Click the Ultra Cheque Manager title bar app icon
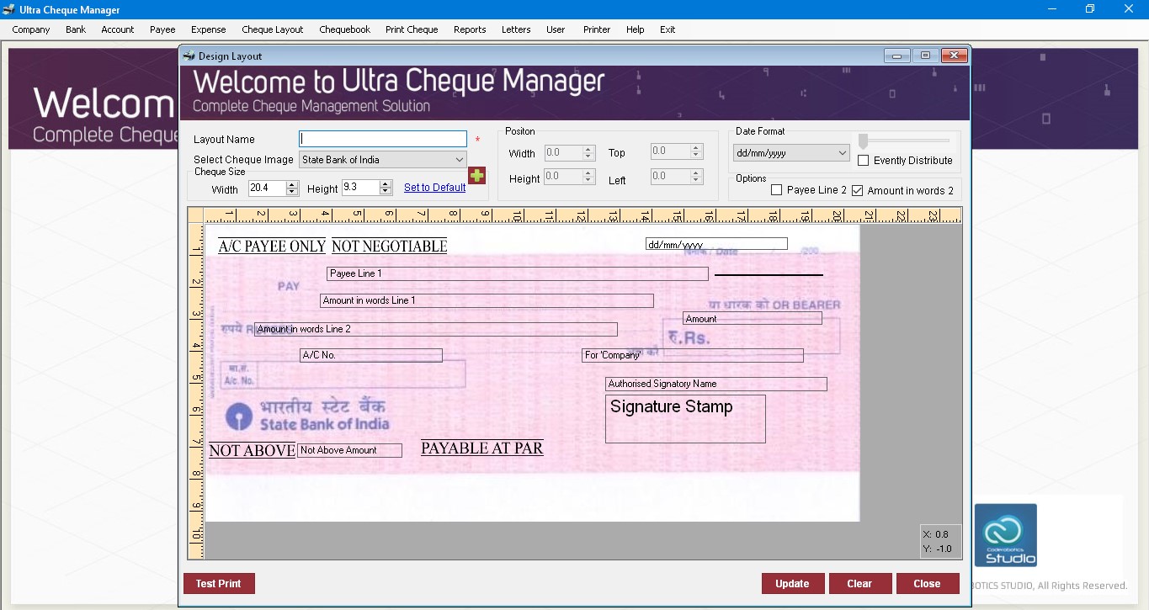The width and height of the screenshot is (1149, 610). click(9, 9)
